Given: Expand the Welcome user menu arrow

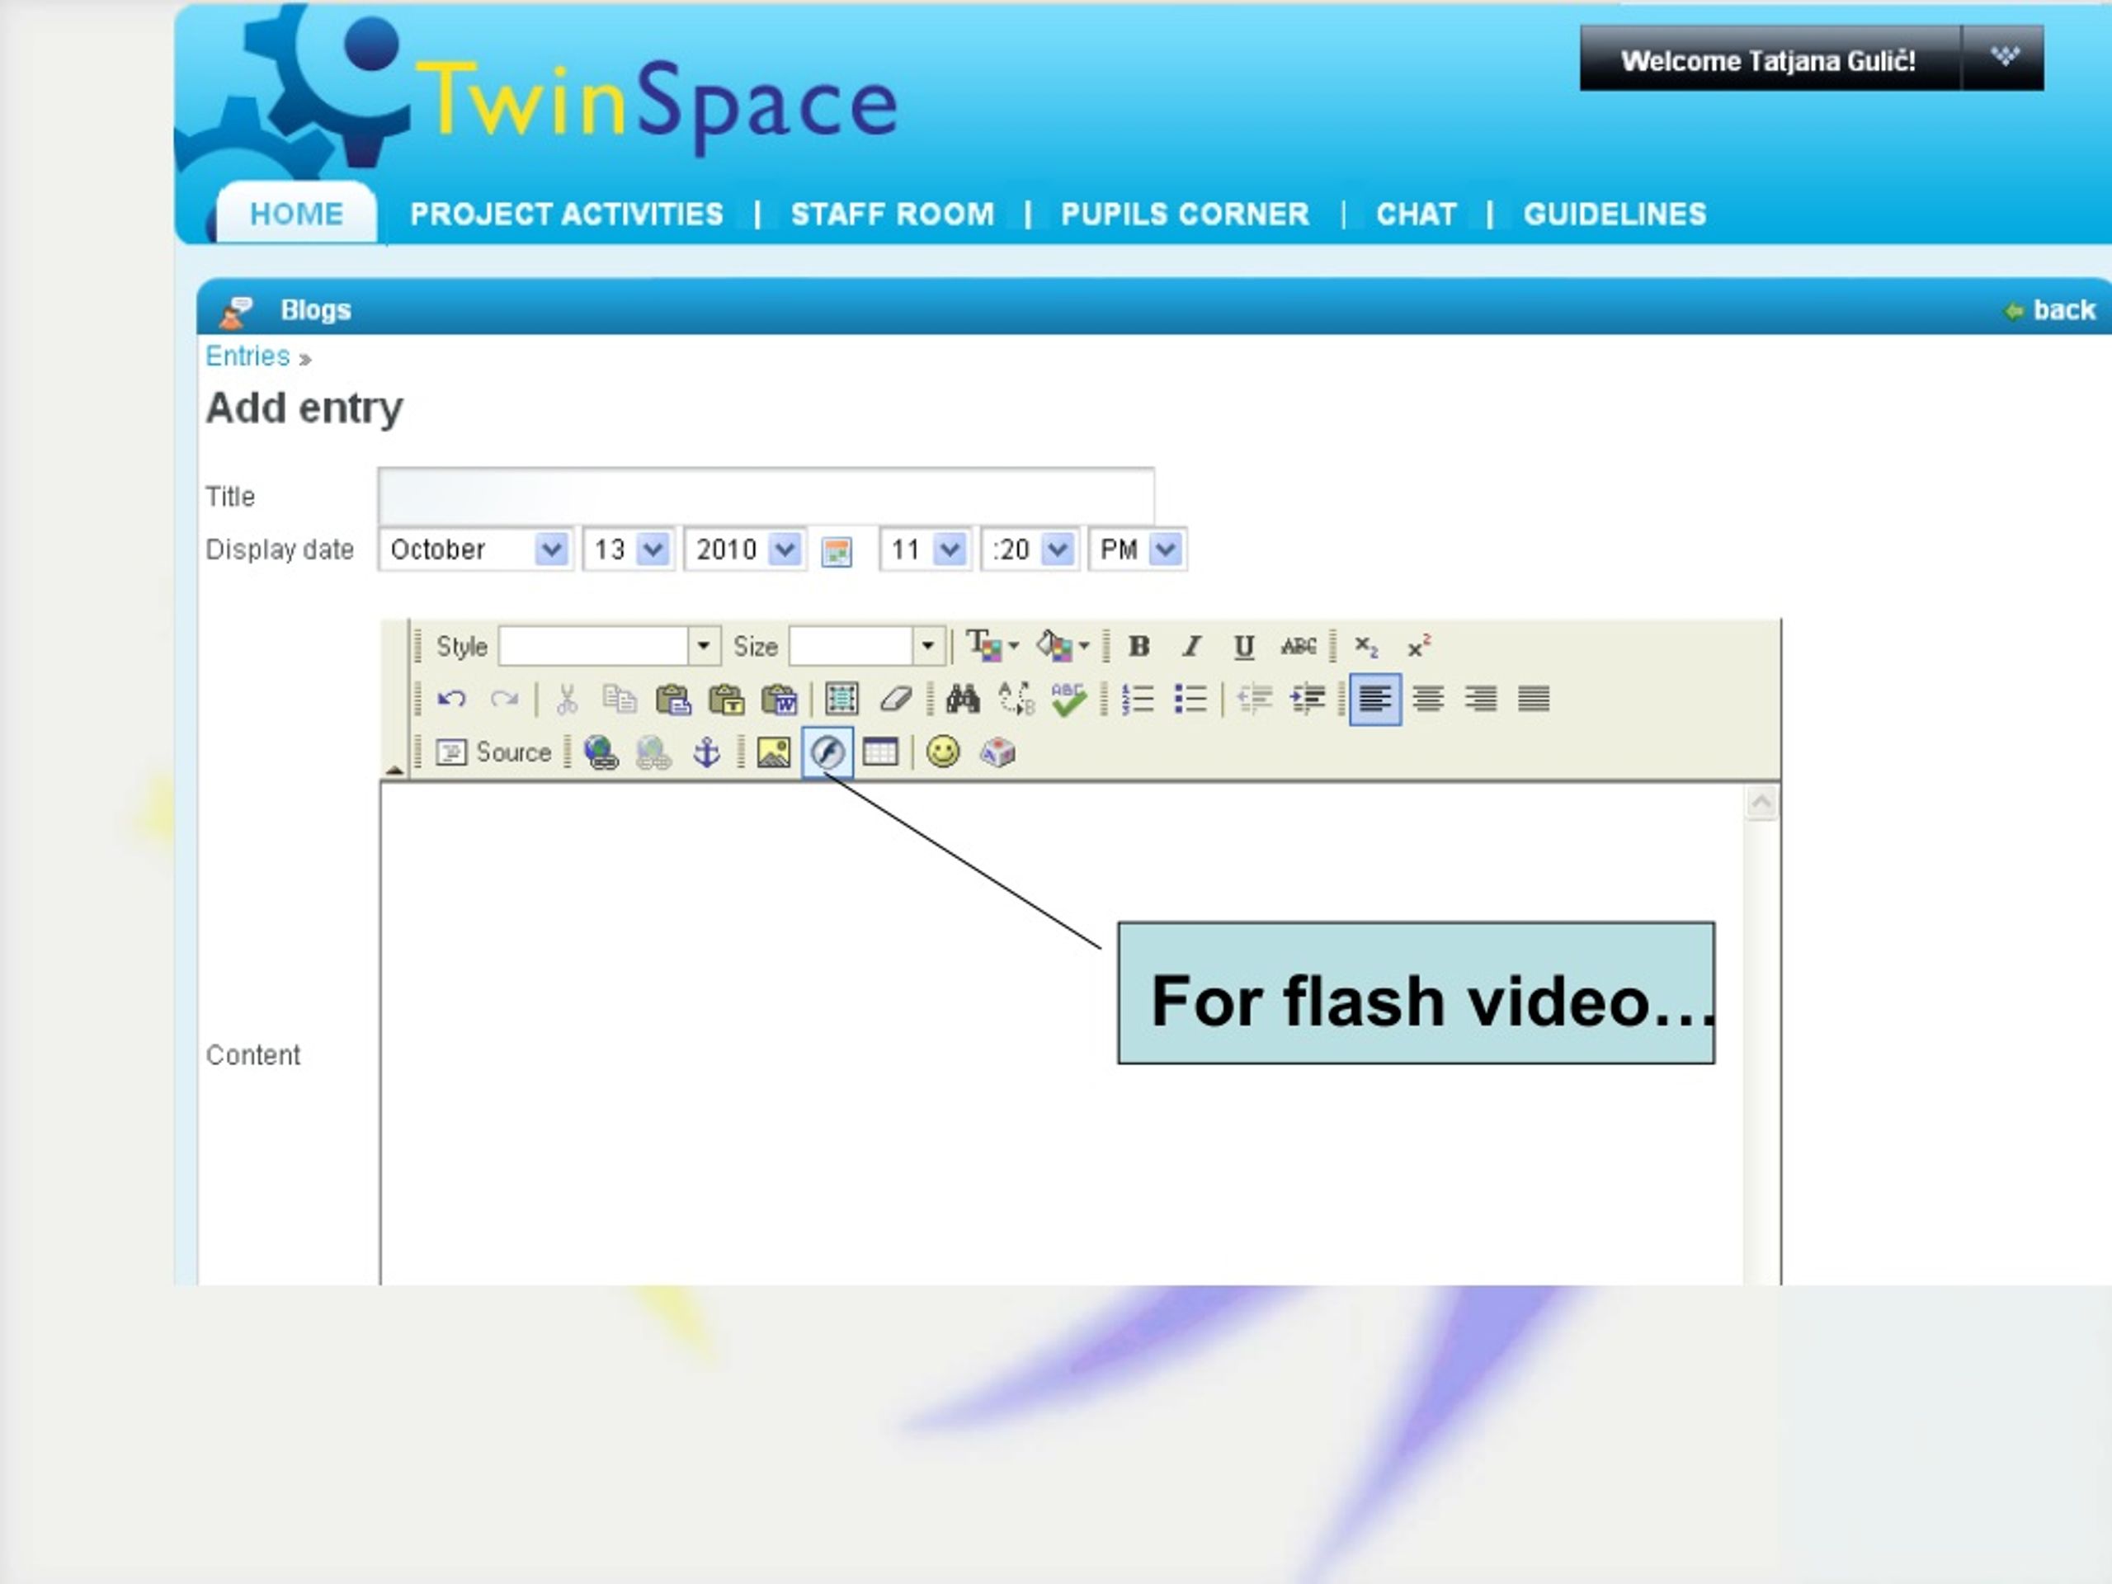Looking at the screenshot, I should [2004, 59].
